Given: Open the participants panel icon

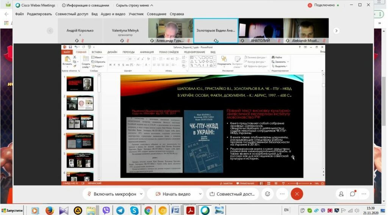Looking at the screenshot, I should point(341,194).
